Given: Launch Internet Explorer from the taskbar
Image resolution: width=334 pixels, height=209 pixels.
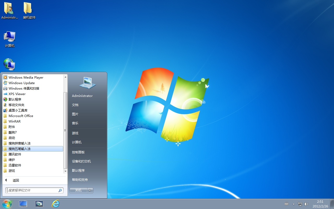Looking at the screenshot, I should coord(56,204).
